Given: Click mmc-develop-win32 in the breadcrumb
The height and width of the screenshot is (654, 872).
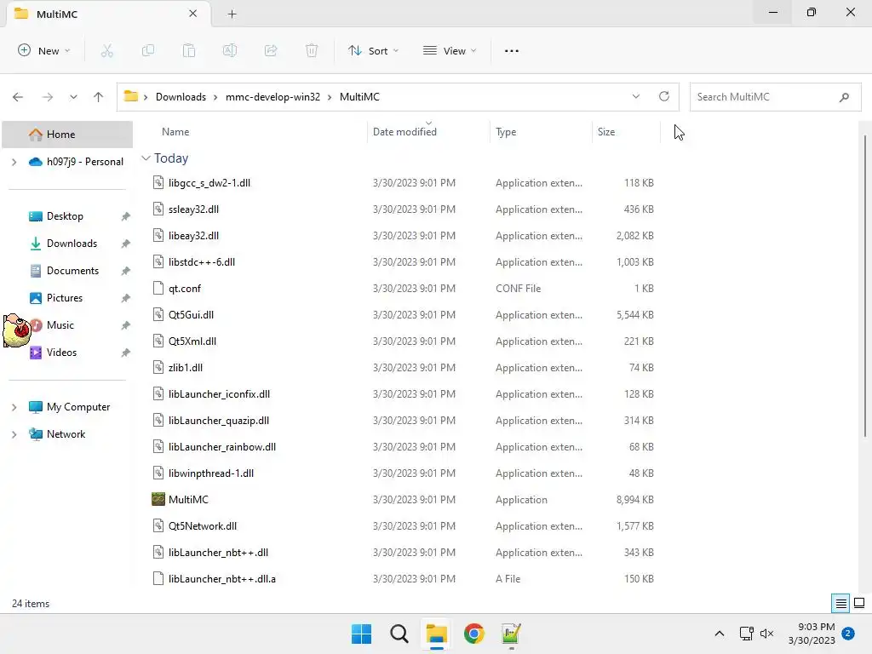Looking at the screenshot, I should click(272, 97).
